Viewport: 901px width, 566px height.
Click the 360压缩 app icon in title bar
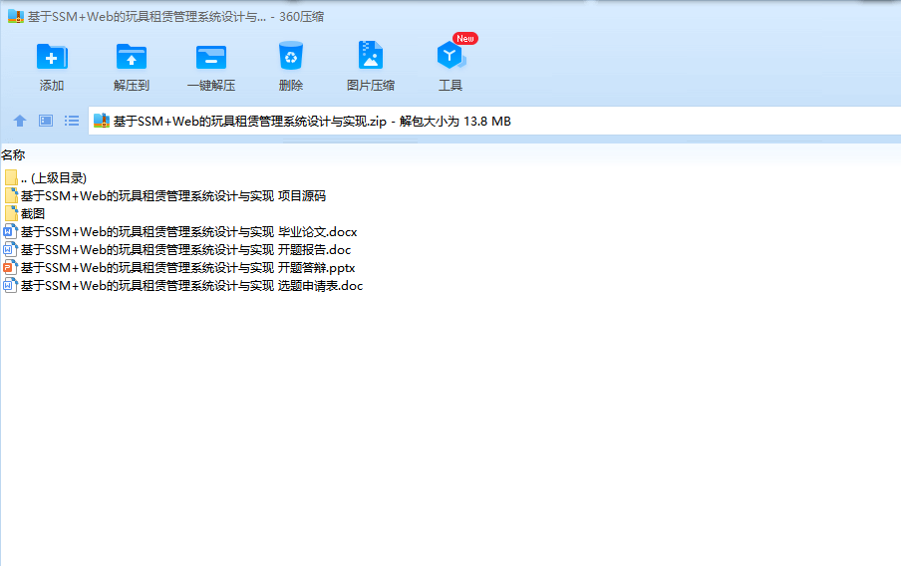click(16, 16)
